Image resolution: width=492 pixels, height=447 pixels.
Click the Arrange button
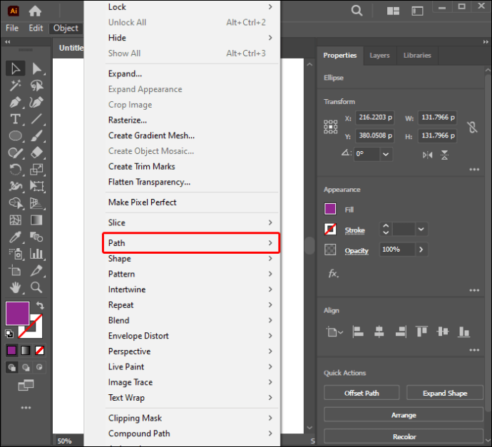404,415
